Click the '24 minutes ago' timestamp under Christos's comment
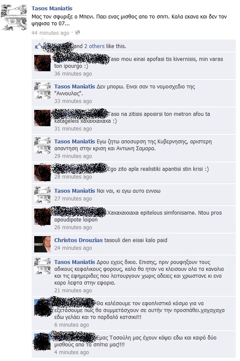 point(73,248)
